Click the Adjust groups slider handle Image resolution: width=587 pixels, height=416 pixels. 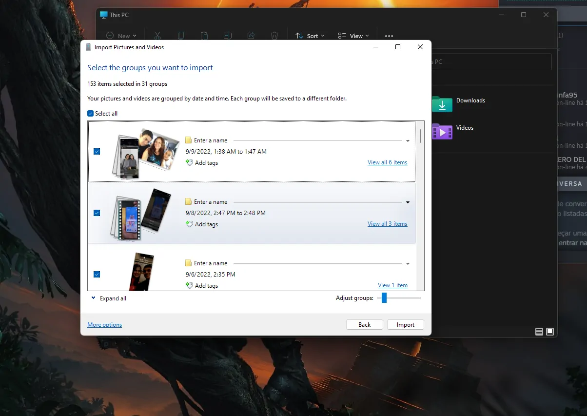384,297
